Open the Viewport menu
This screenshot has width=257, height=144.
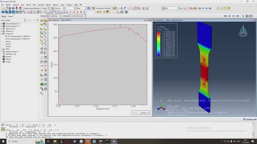click(x=16, y=5)
